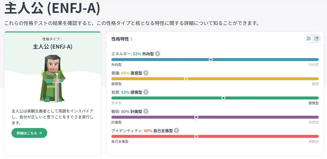Click the 思考型 label under green bar

click(117, 103)
